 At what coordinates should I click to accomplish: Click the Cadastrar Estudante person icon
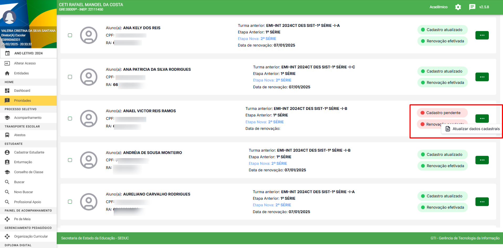(7, 152)
